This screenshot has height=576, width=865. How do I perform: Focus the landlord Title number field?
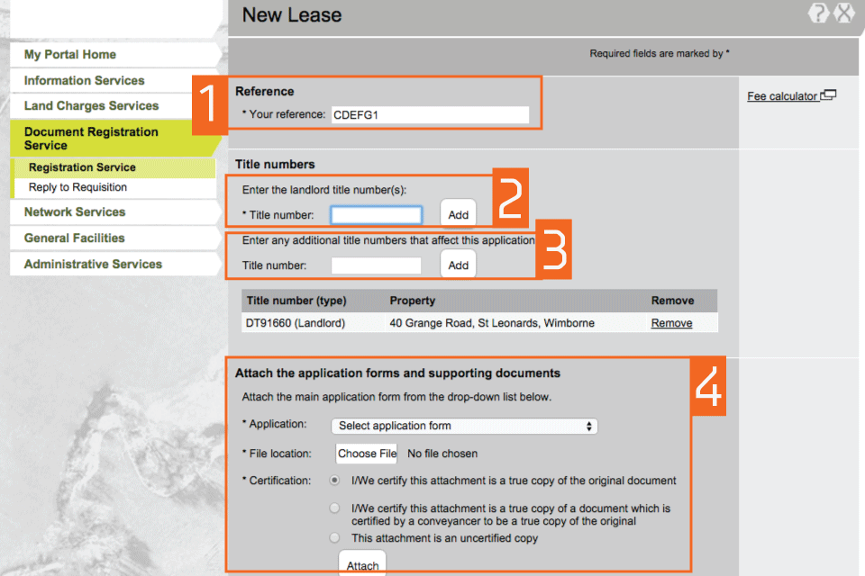[x=376, y=215]
